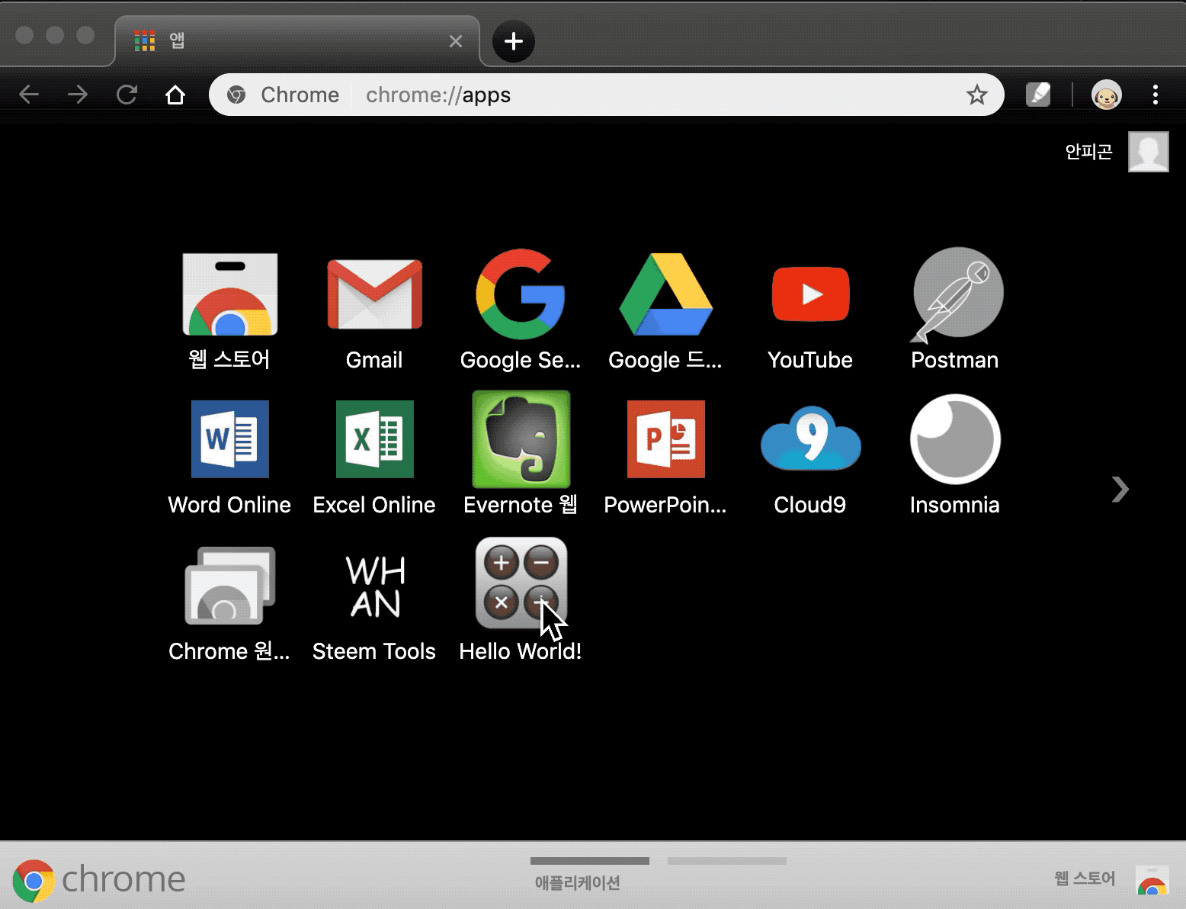The width and height of the screenshot is (1186, 909).
Task: Open the Google Search app icon
Action: (x=521, y=294)
